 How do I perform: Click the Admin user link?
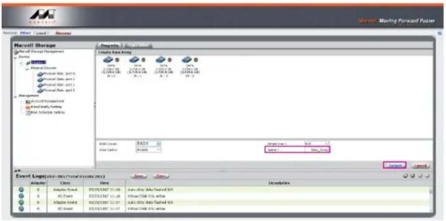click(25, 33)
